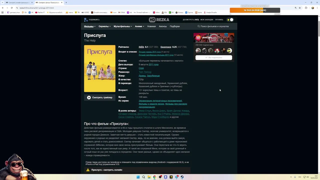Open the Подборки menu item

click(175, 26)
